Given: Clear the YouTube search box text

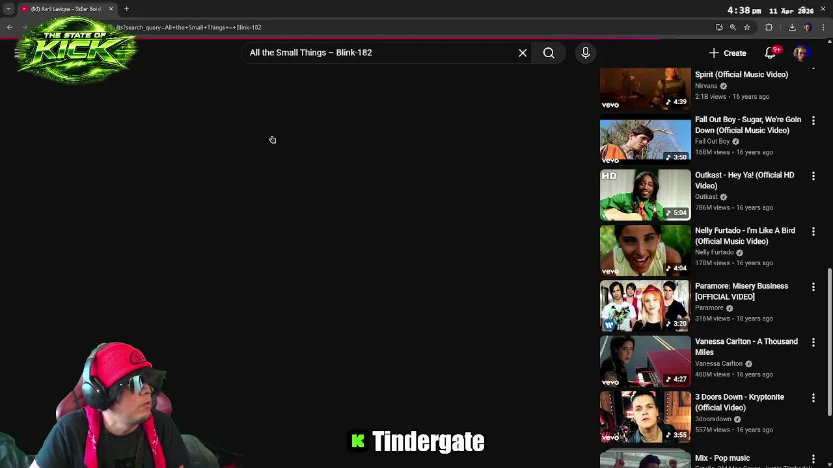Looking at the screenshot, I should pos(523,53).
